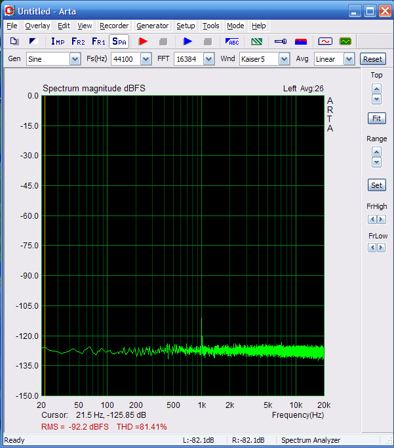Minimize the Arta window
The image size is (394, 448).
pos(355,11)
